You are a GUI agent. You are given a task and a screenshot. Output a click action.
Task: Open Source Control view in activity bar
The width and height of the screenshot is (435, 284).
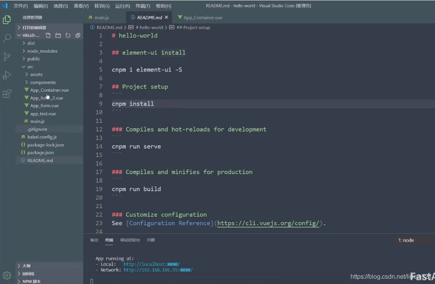(x=7, y=56)
